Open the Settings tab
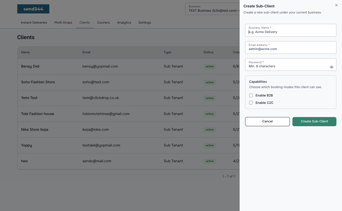Viewport: 342px width, 211px height. pos(145,23)
